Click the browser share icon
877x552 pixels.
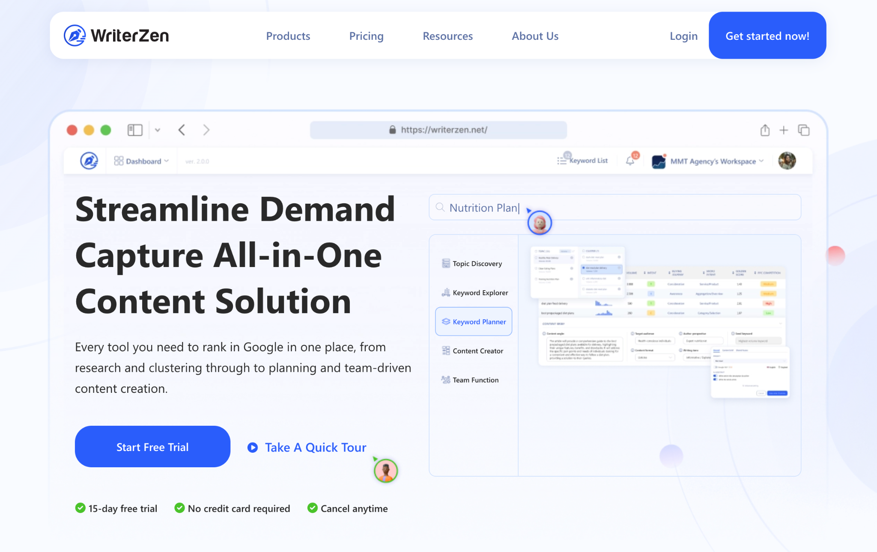pyautogui.click(x=765, y=130)
